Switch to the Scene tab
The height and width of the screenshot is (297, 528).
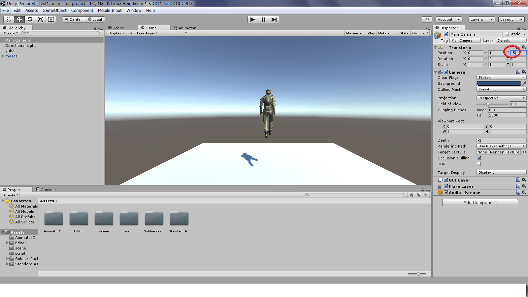coord(116,28)
